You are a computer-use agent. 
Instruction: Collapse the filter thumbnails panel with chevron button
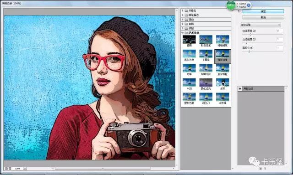point(239,11)
